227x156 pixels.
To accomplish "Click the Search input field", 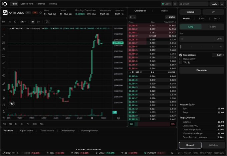I will pyautogui.click(x=194, y=4).
